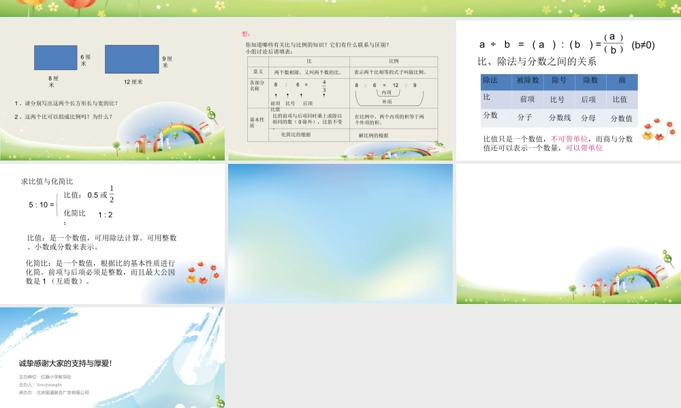Select the thank-you slide thumbnail 诚挚感谢大家的支持与厚爱
Viewport: 681px width, 408px height.
(x=112, y=358)
